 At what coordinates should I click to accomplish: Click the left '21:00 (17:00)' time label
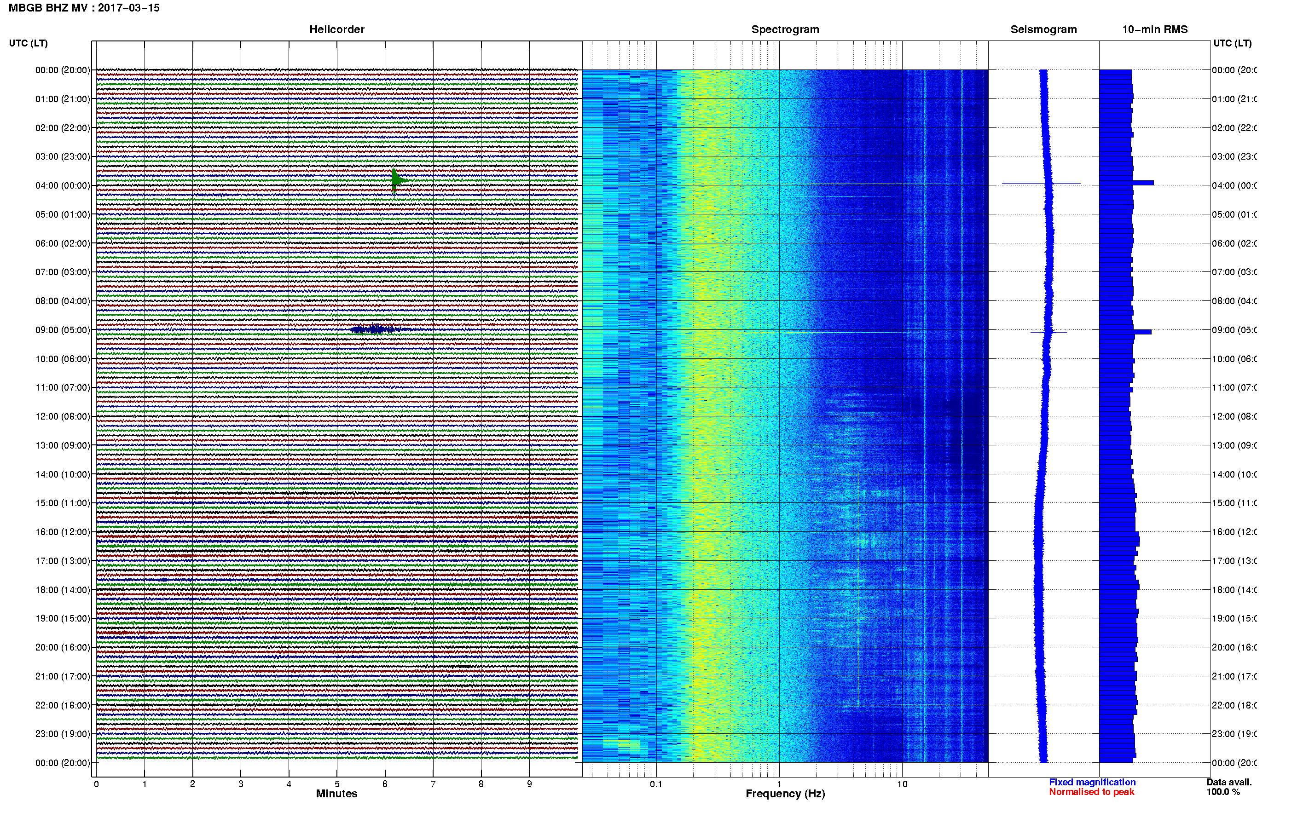(63, 676)
